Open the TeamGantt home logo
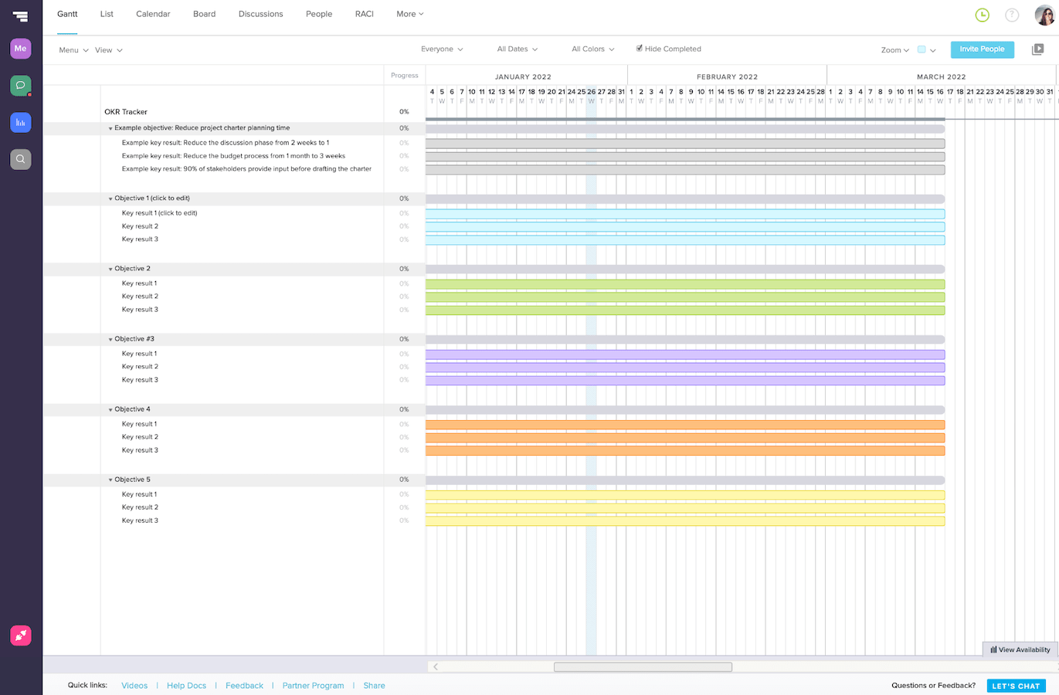This screenshot has width=1059, height=695. tap(21, 15)
